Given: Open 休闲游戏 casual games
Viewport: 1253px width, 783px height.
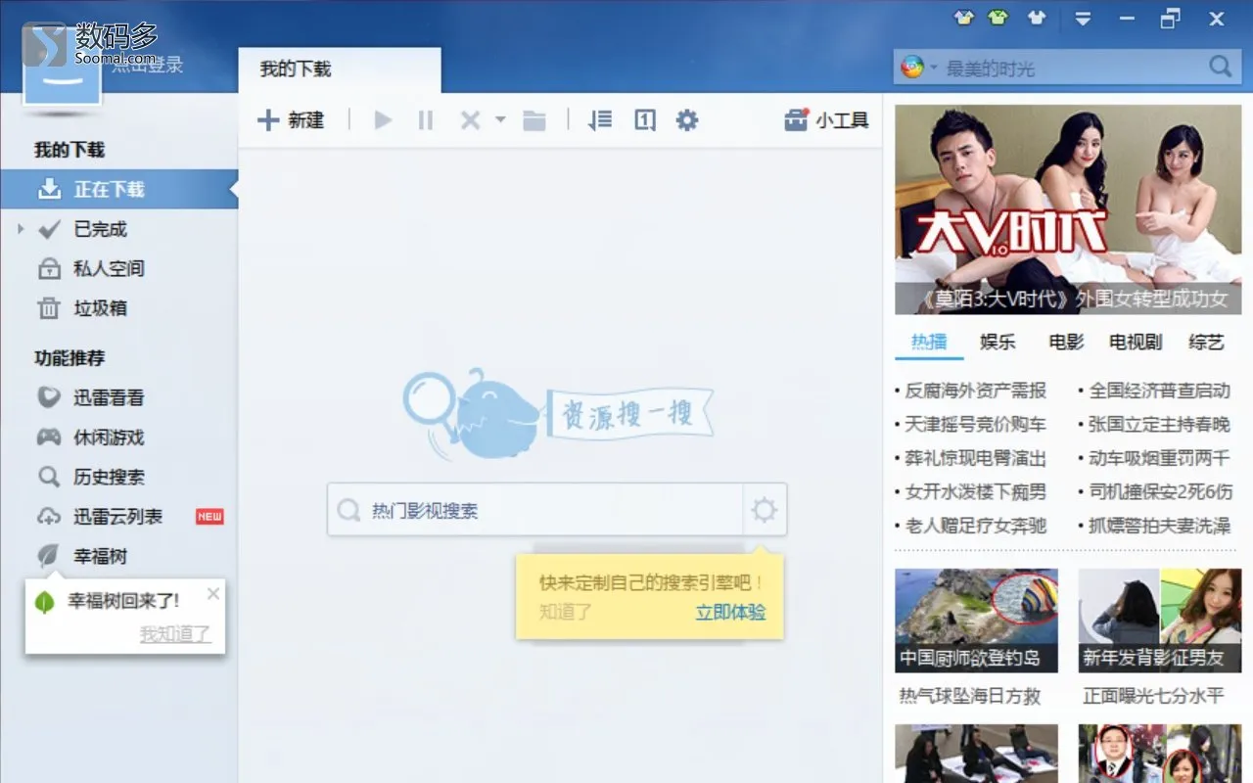Looking at the screenshot, I should tap(109, 438).
